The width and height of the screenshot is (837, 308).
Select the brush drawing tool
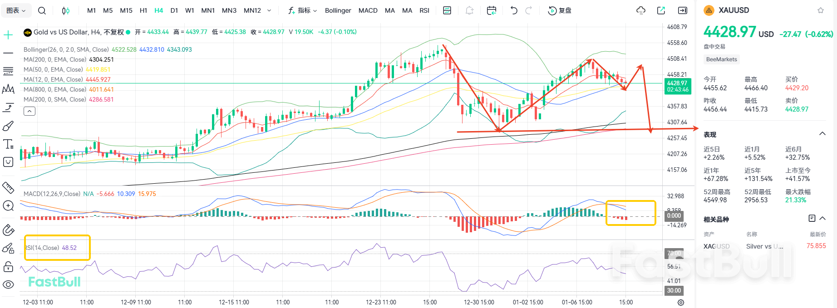(x=8, y=126)
